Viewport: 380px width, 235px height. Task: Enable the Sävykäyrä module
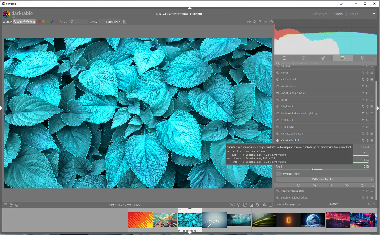click(x=278, y=106)
